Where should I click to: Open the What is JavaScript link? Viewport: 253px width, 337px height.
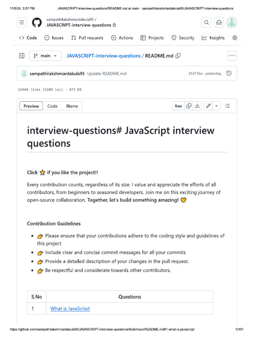coord(70,309)
